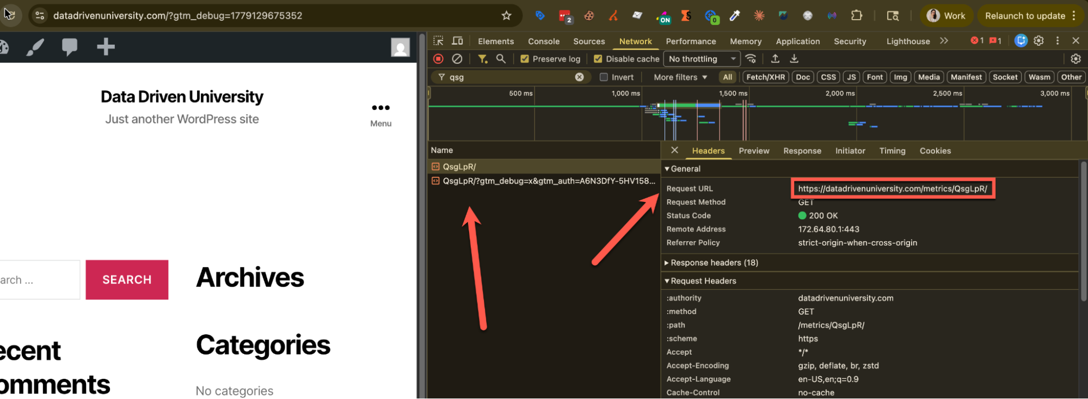Click the WordPress new content plus icon
1088x399 pixels.
[x=106, y=47]
